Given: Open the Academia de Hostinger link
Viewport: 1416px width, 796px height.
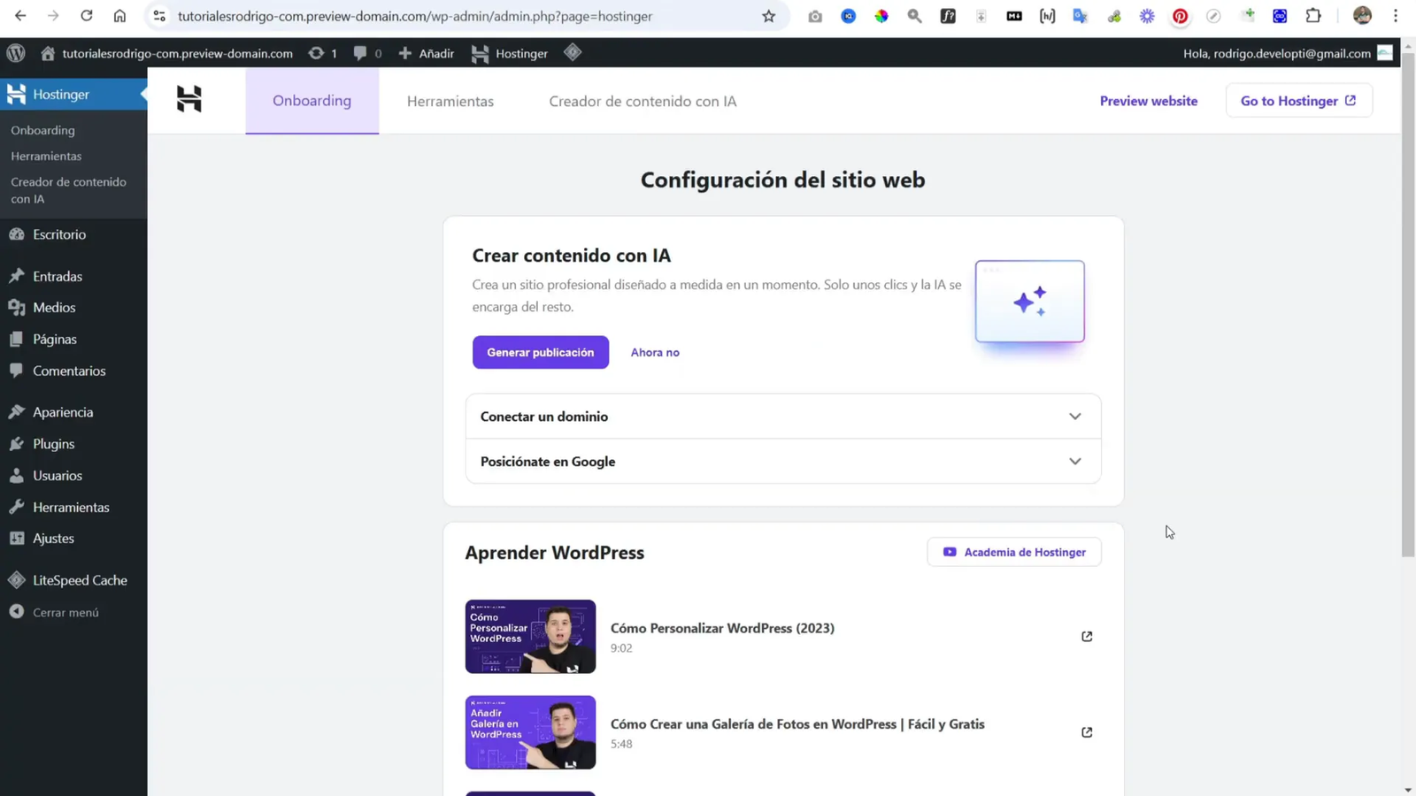Looking at the screenshot, I should tap(1013, 551).
